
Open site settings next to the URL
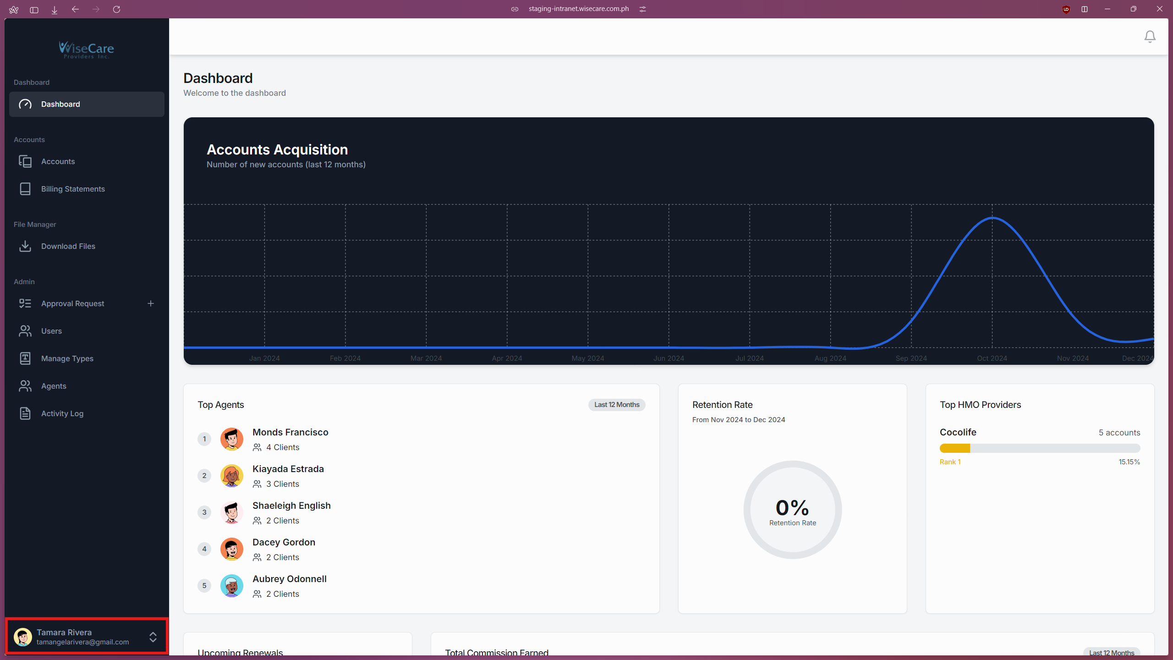643,9
